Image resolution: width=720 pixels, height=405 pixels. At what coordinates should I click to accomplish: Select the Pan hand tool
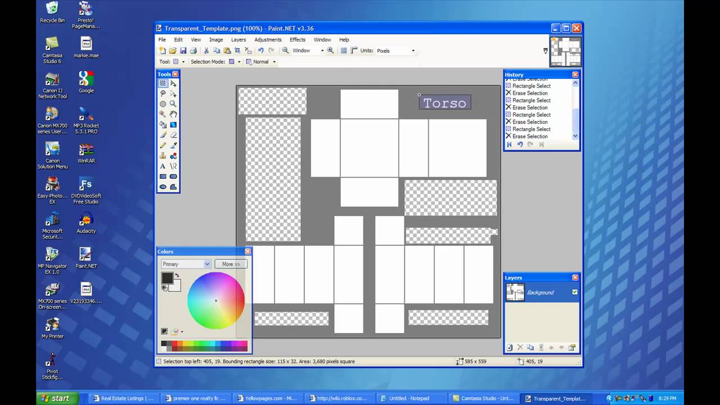pyautogui.click(x=173, y=114)
